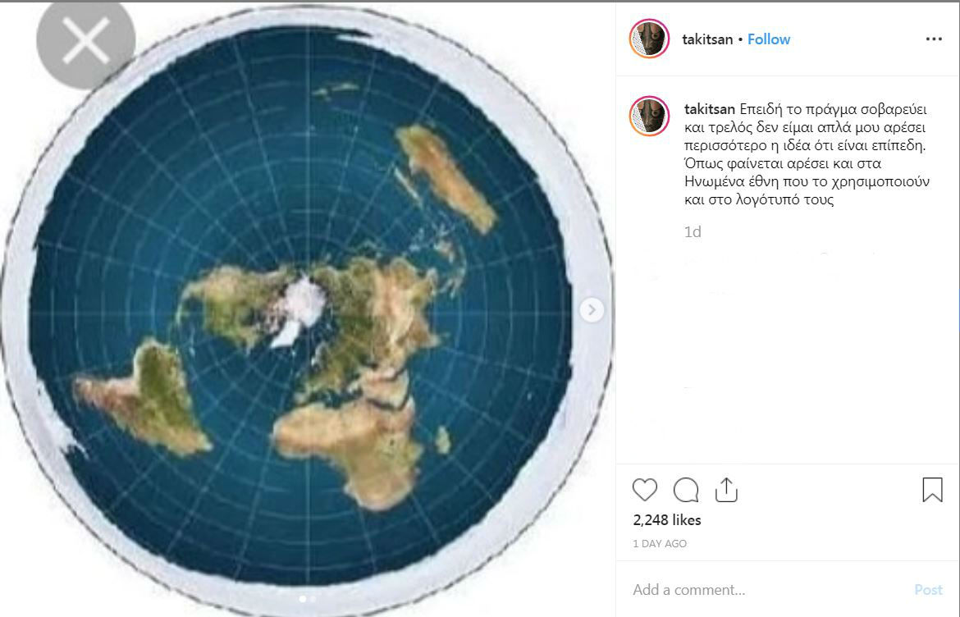Go to the next image with the chevron arrow
The height and width of the screenshot is (617, 960).
point(592,309)
